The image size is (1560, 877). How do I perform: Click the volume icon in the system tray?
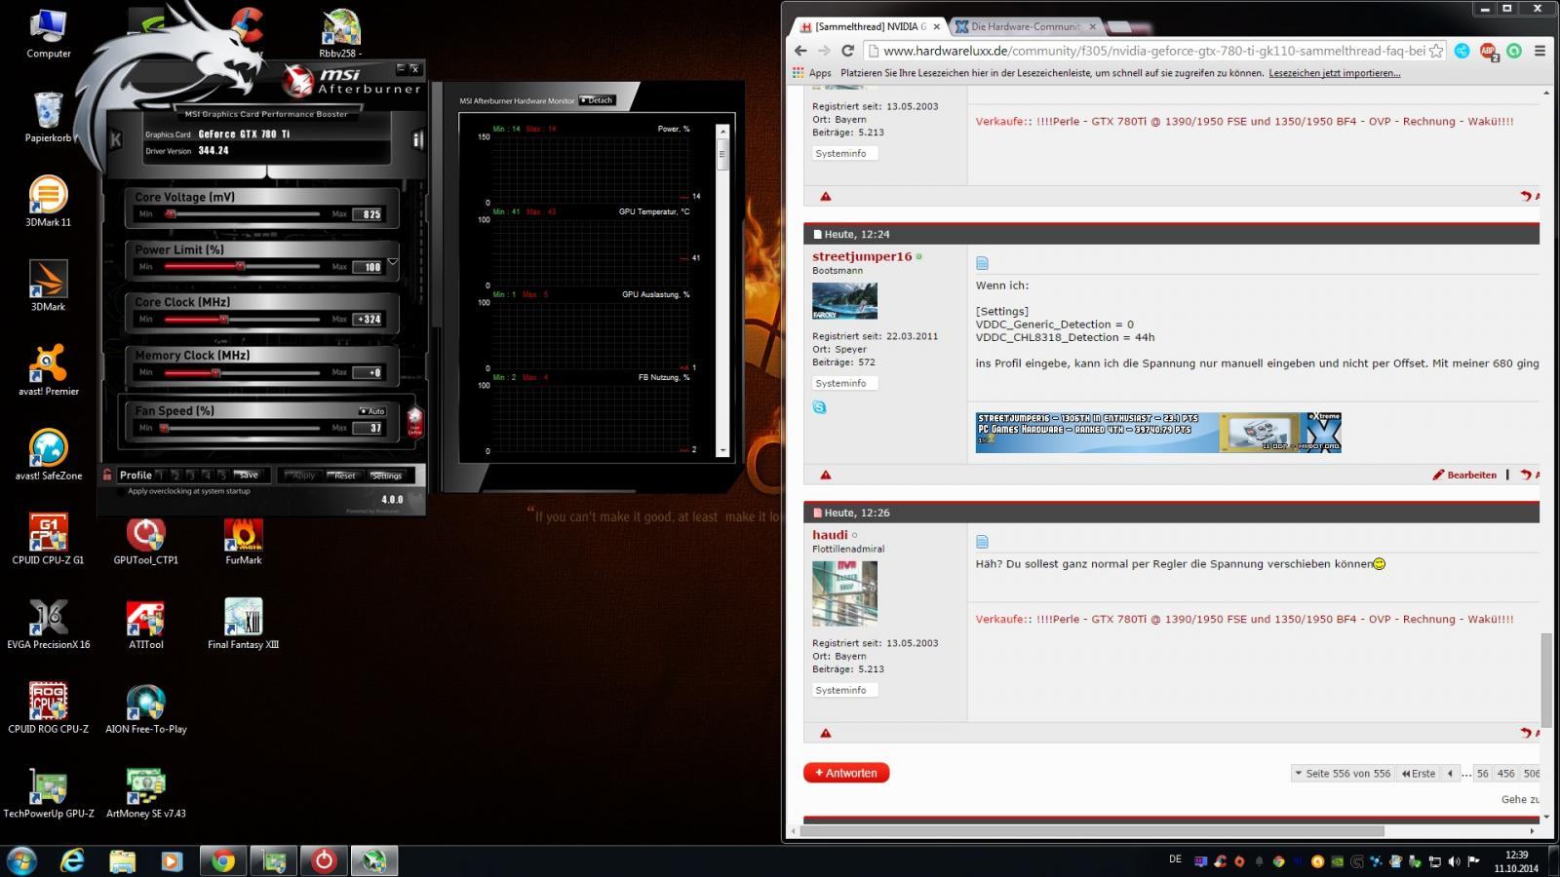click(x=1455, y=861)
